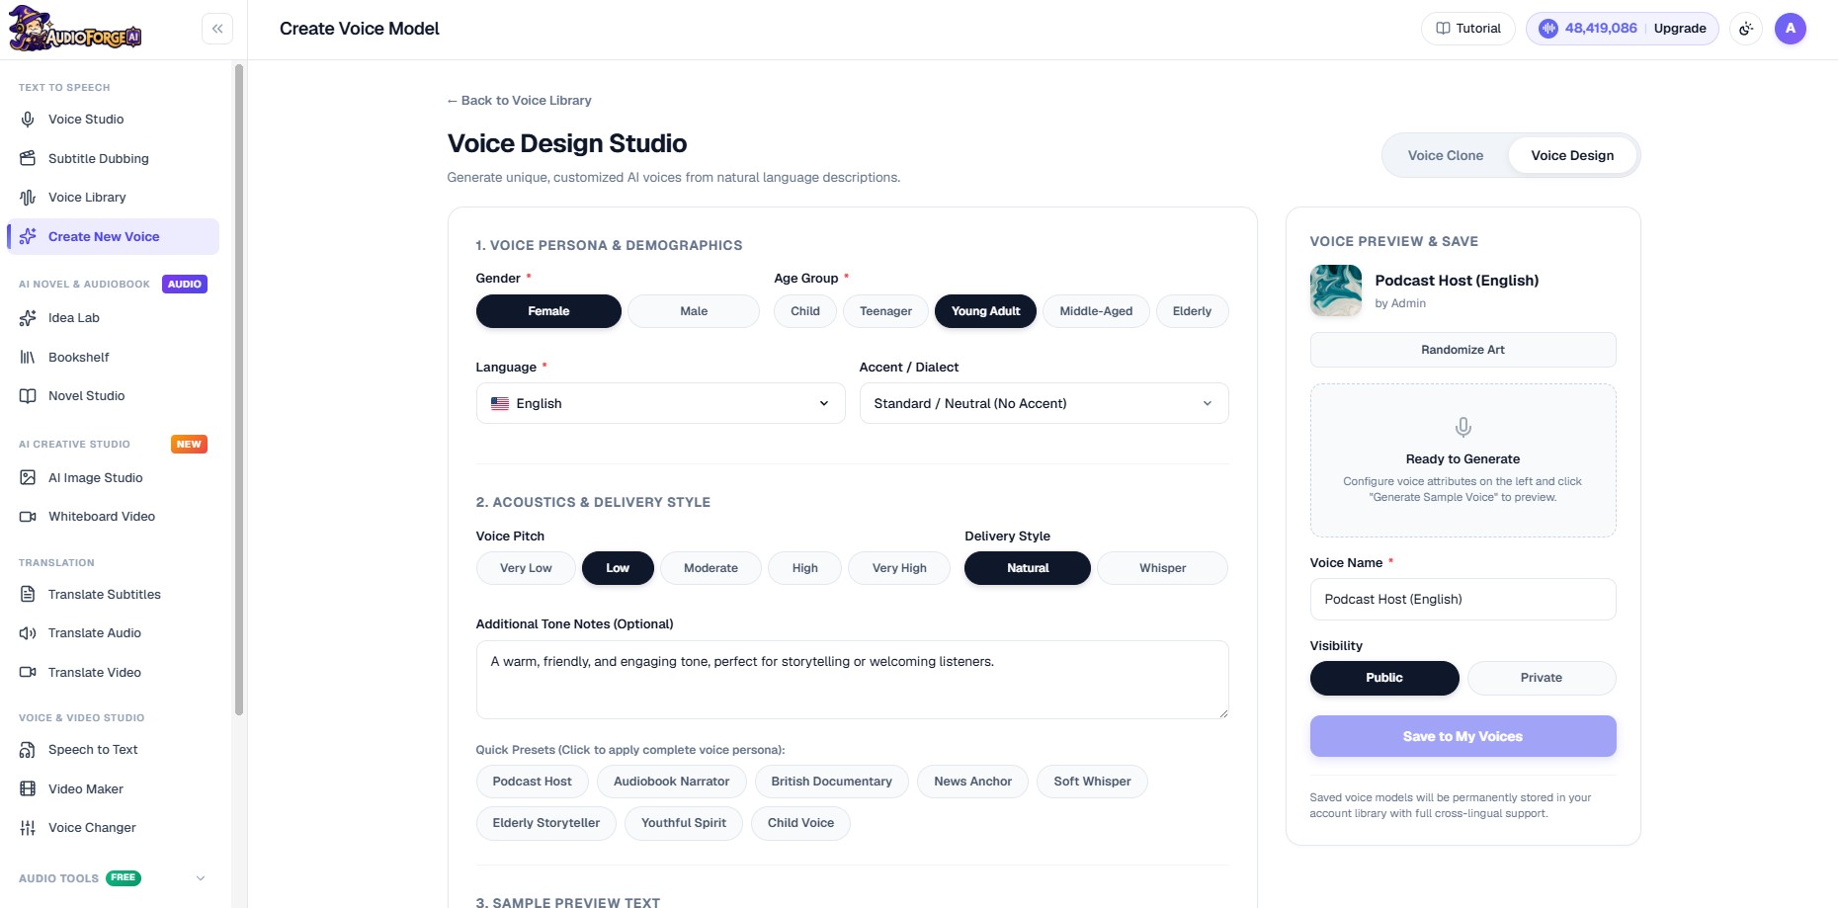The height and width of the screenshot is (908, 1838).
Task: Set visibility to Private
Action: coord(1542,678)
